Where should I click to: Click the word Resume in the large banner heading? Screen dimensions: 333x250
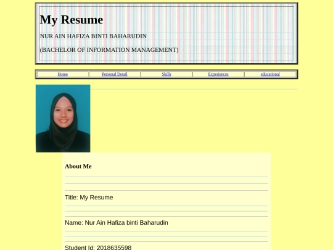(x=82, y=20)
